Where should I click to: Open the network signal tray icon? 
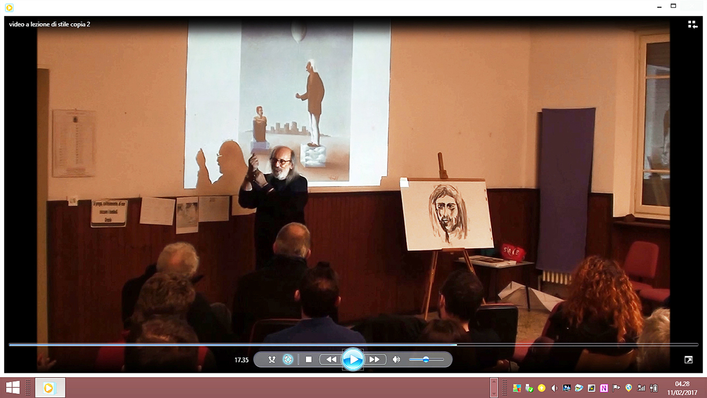[641, 388]
